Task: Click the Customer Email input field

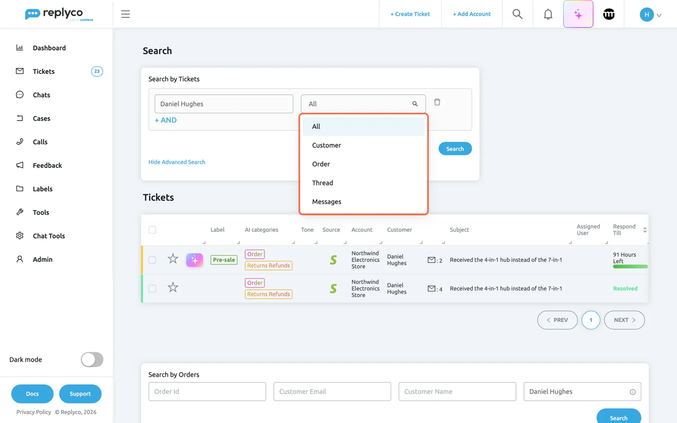Action: pos(332,391)
